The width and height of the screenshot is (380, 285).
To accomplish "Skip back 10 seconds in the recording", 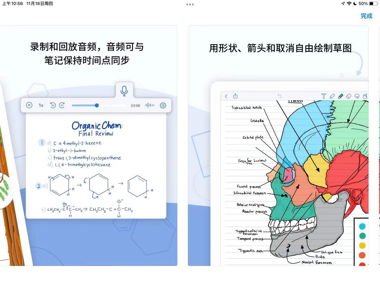I will coord(53,105).
